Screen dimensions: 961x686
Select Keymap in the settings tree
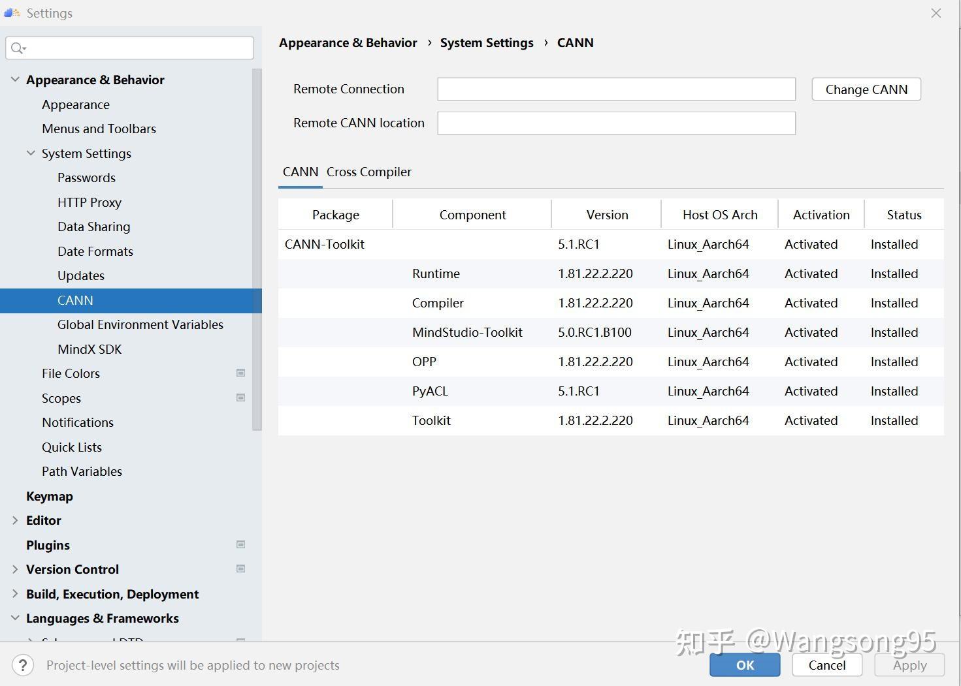click(50, 496)
